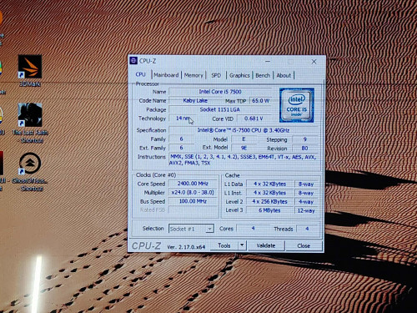The width and height of the screenshot is (417, 313).
Task: Click the 12-way Level 3 associativity value
Action: (x=306, y=210)
